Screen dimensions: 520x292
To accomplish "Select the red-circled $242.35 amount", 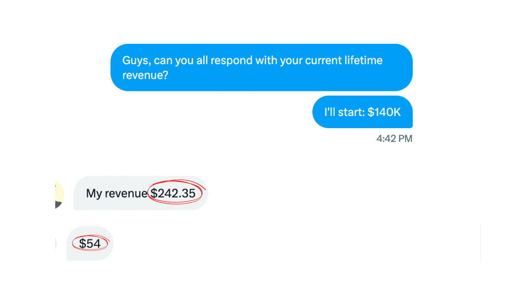I will point(173,193).
